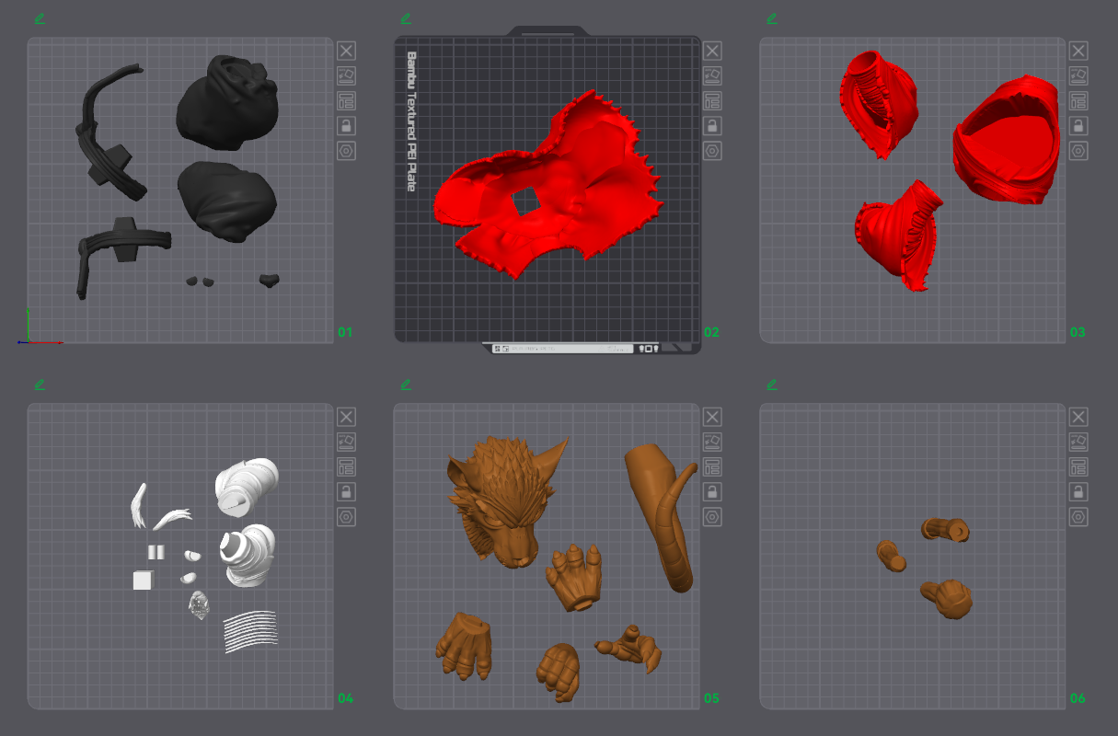Remove plate 04 with its X icon
The height and width of the screenshot is (736, 1118).
[346, 417]
